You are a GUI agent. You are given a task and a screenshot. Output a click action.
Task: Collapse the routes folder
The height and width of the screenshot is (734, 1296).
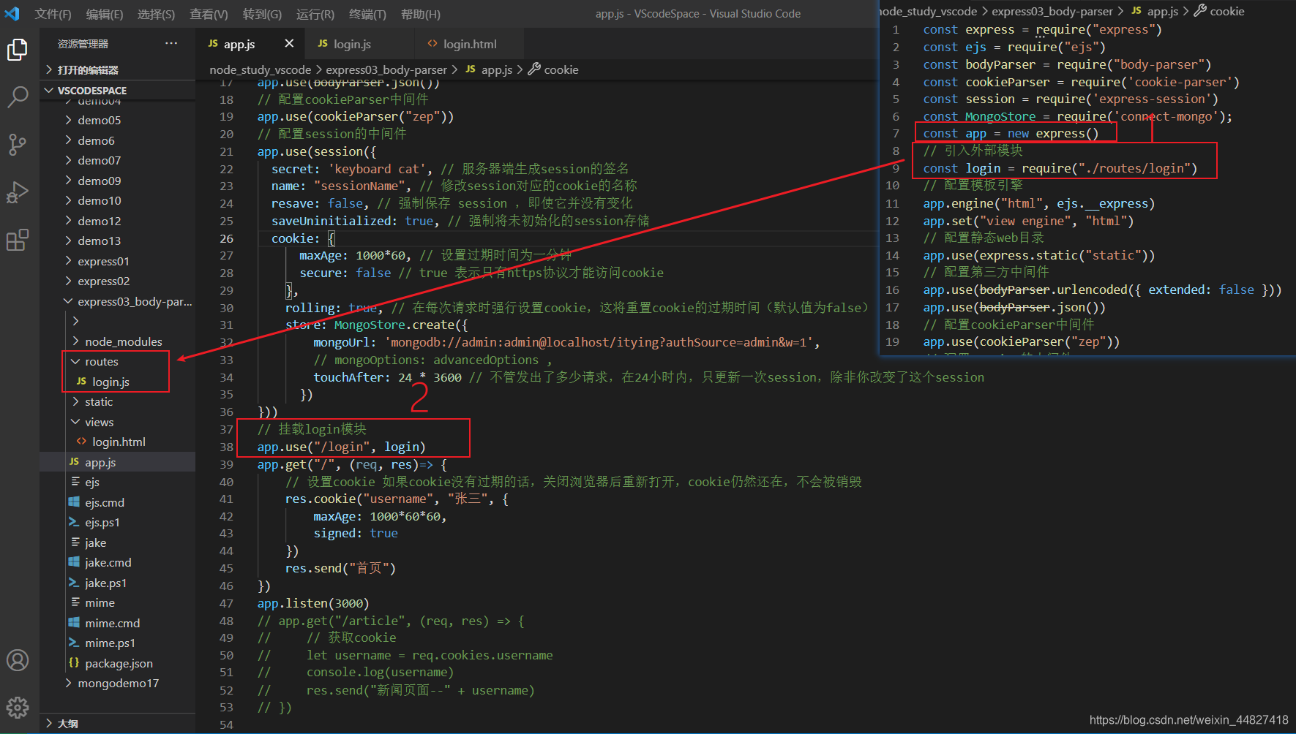click(117, 361)
